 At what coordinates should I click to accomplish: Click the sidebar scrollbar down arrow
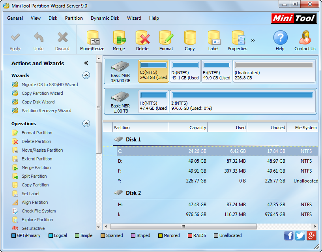tap(99, 227)
